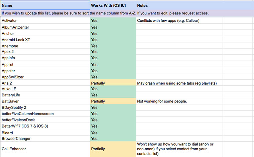
Task: Select the Aria 2 name cell
Action: click(45, 83)
